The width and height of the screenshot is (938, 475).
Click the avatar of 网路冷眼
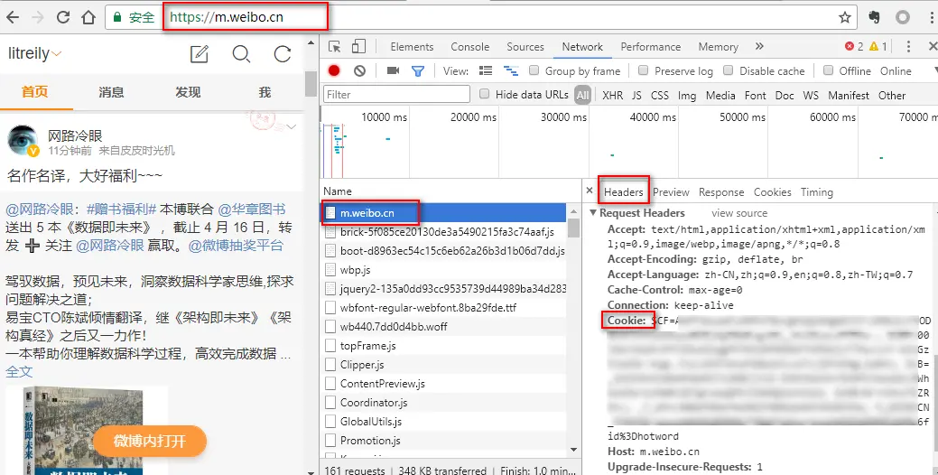pyautogui.click(x=23, y=141)
